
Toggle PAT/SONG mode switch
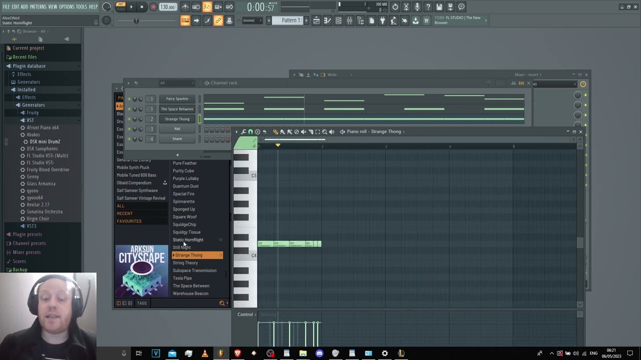121,7
